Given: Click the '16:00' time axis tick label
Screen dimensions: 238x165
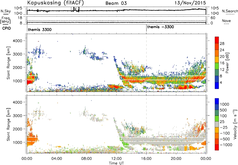Looking at the screenshot, I should [146, 159].
